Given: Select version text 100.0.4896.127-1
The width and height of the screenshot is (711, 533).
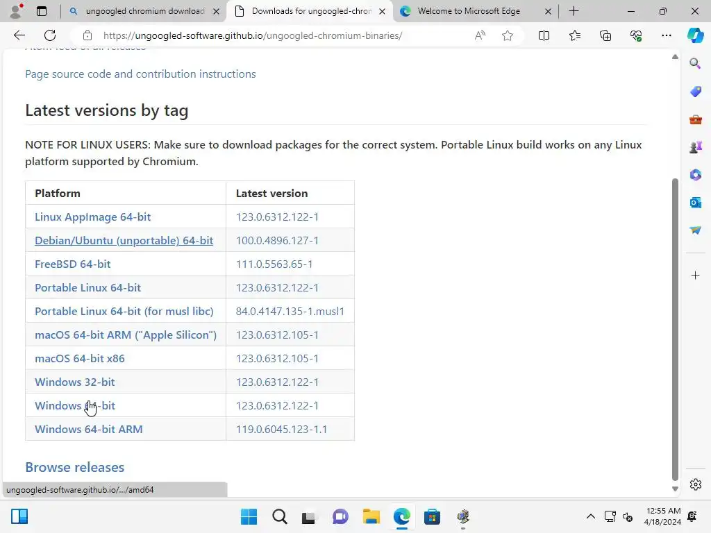Looking at the screenshot, I should (x=277, y=240).
